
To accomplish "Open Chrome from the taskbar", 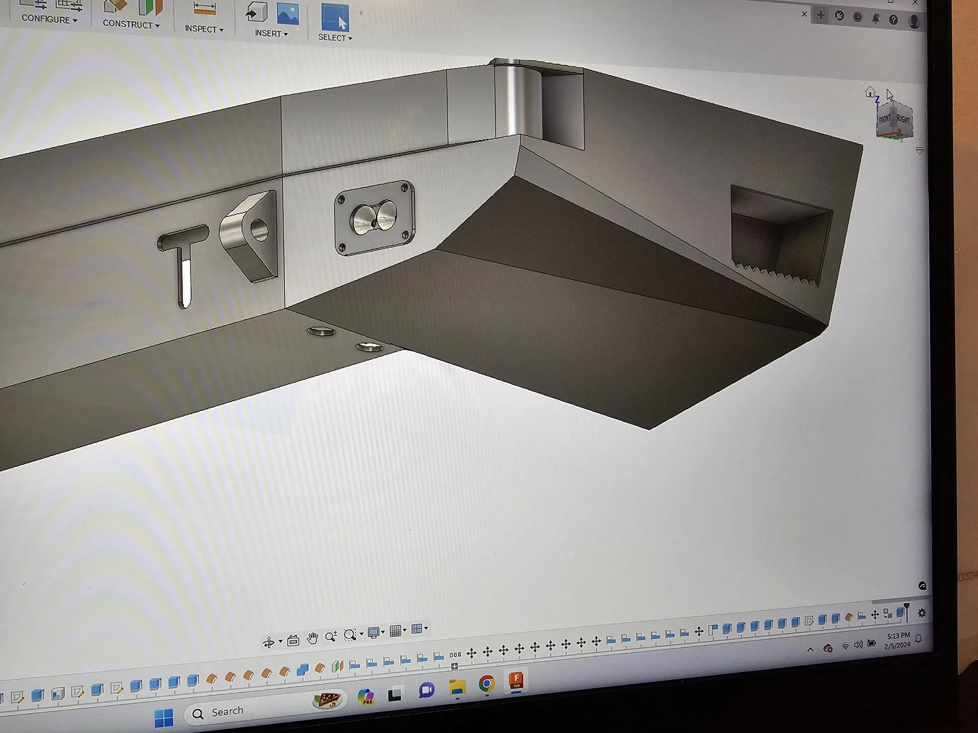I will (x=486, y=684).
